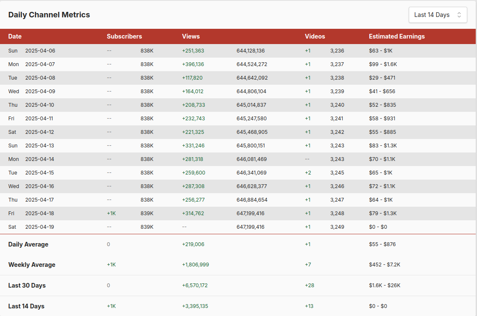Click earnings value "$99 - $1.6K"
This screenshot has height=316, width=477.
coord(383,64)
